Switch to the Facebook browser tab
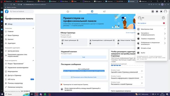The height and width of the screenshot is (96, 170). coord(133,1)
